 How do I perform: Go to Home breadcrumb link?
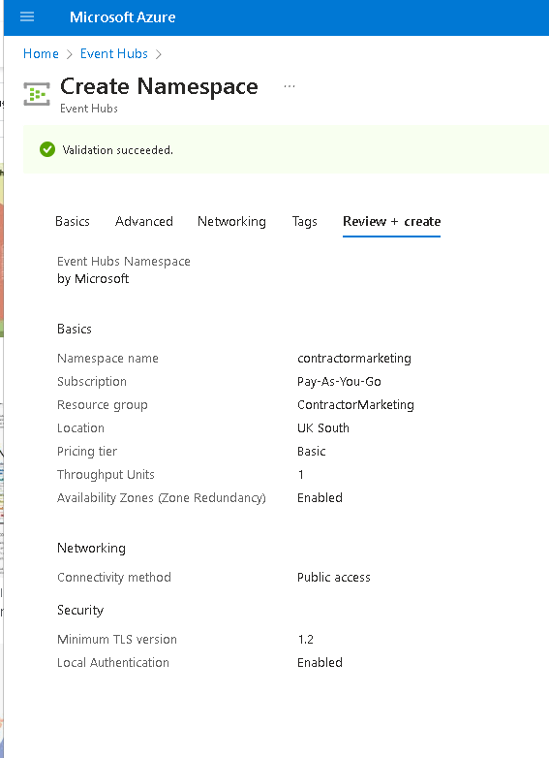tap(41, 53)
